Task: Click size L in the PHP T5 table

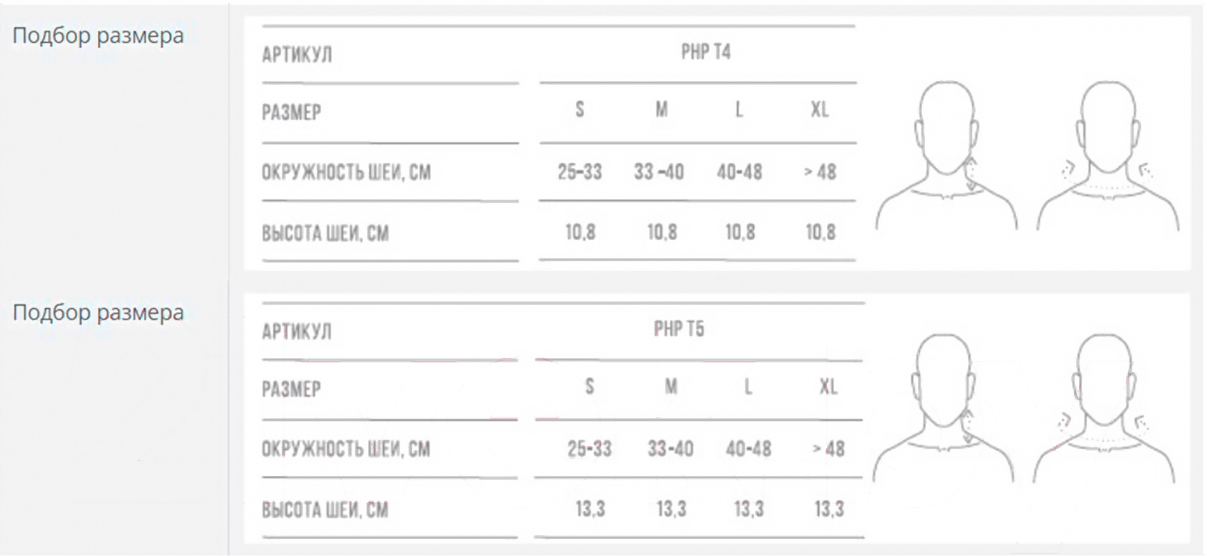Action: [748, 387]
